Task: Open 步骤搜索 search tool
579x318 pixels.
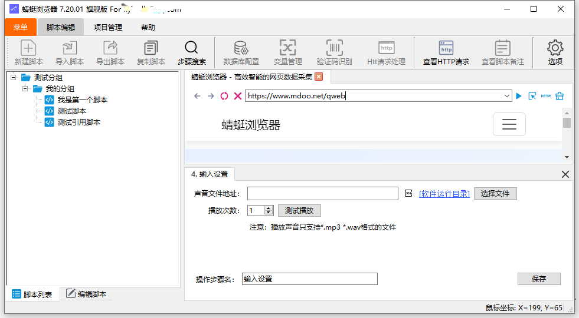Action: (x=191, y=52)
